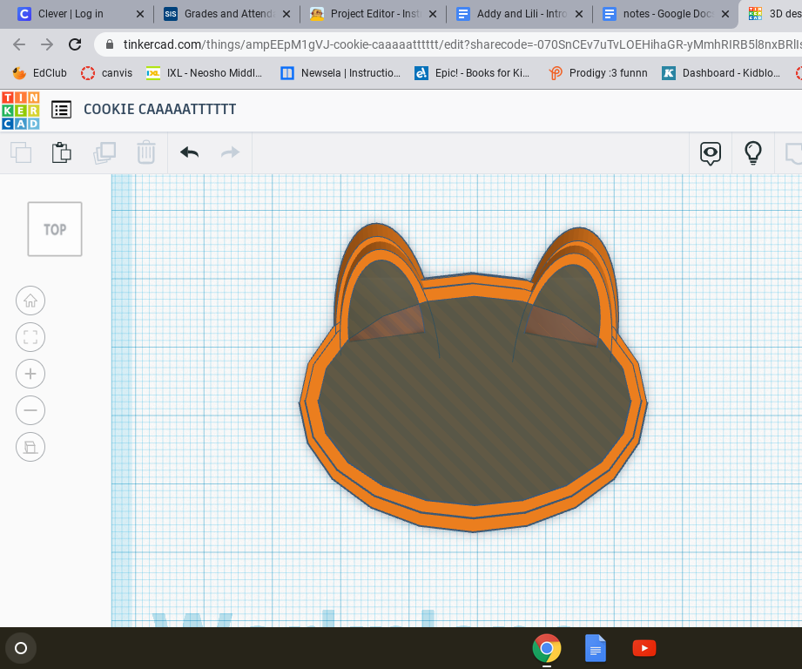
Task: Fit all shapes in view
Action: click(30, 337)
